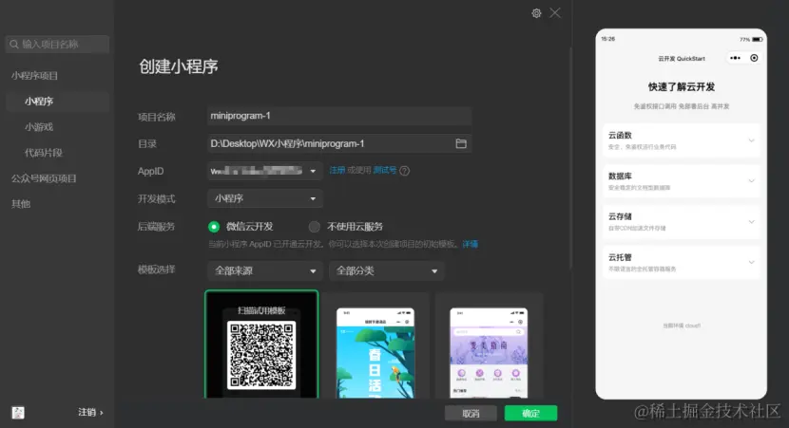Open the 开发模式 小程序 dropdown
This screenshot has width=789, height=428.
(x=264, y=199)
